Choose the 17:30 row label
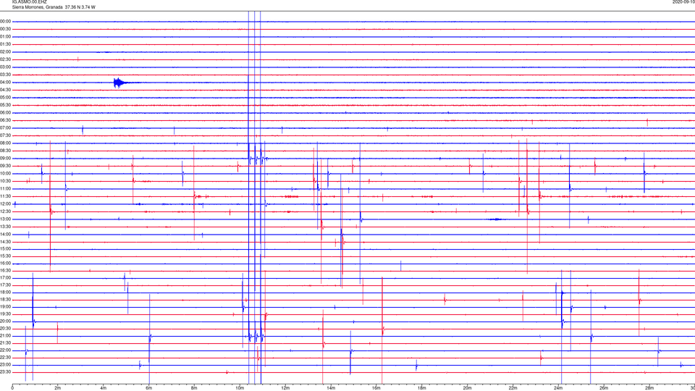Screen dimensions: 695x391 [6, 285]
